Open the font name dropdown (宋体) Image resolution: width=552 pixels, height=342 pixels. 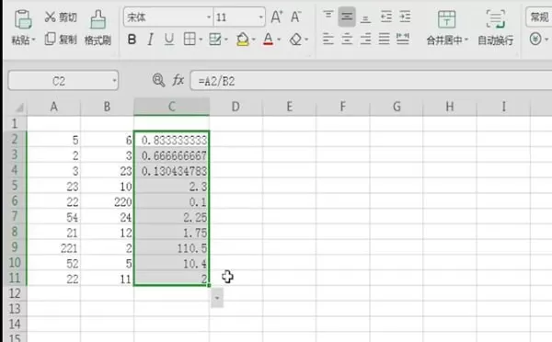209,17
